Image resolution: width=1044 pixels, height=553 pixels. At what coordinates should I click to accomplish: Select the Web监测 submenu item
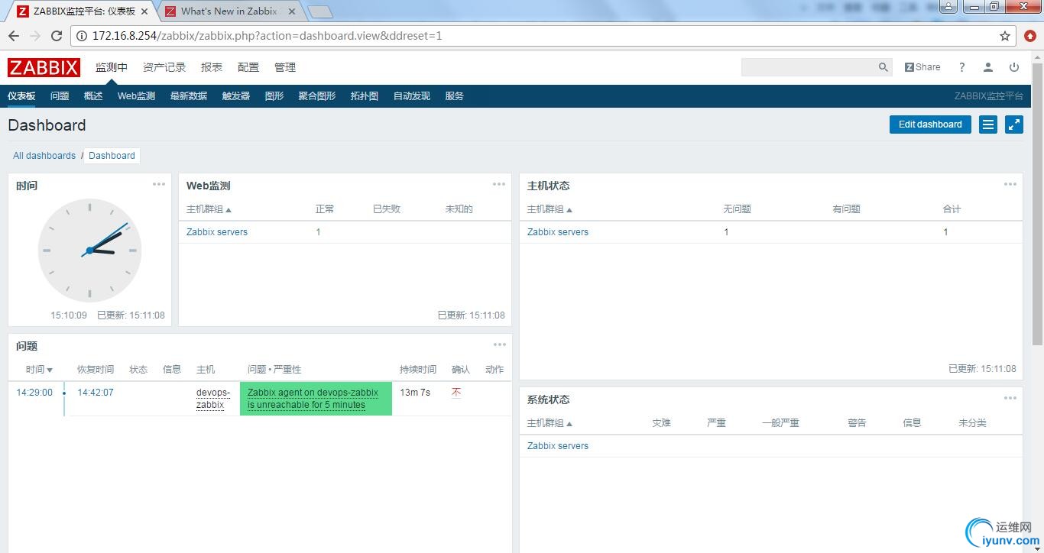pos(136,96)
